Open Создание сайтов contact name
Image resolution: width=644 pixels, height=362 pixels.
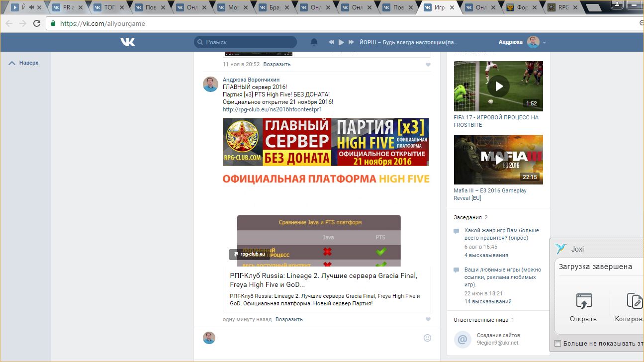(x=498, y=336)
